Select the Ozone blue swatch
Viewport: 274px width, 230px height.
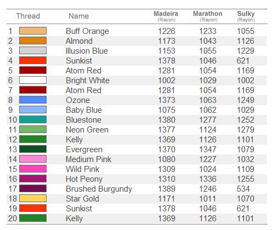[x=33, y=100]
